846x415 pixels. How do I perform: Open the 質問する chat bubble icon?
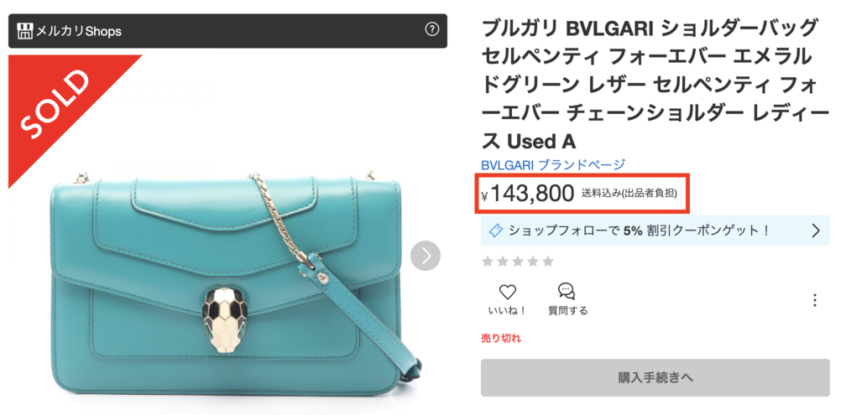point(567,292)
